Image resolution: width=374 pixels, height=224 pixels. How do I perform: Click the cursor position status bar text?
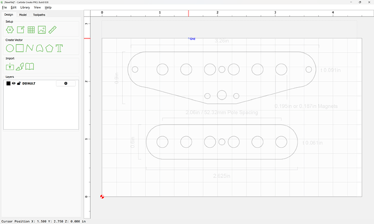tap(44, 221)
